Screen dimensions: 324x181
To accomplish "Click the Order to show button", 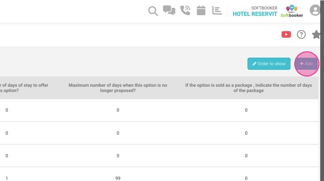I will coord(269,64).
